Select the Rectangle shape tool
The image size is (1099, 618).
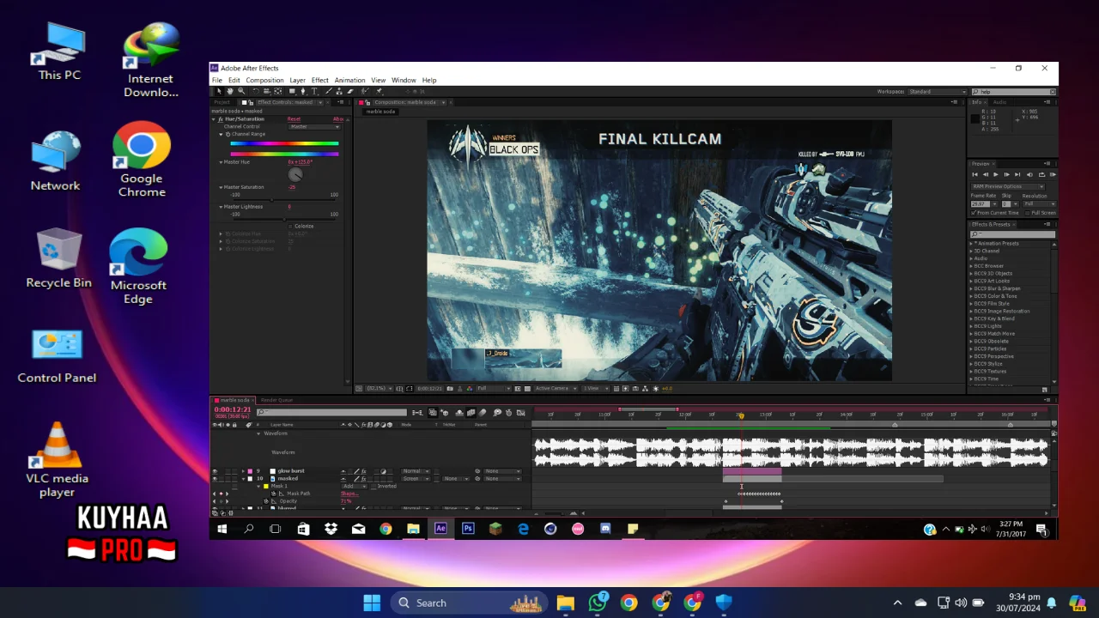(293, 92)
